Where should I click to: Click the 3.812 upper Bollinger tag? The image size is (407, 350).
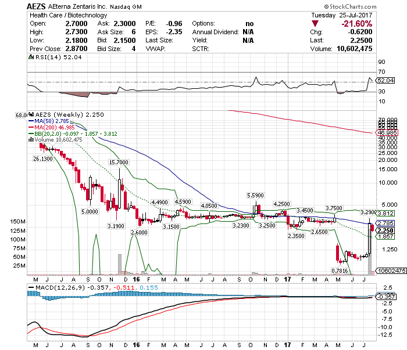[x=385, y=214]
